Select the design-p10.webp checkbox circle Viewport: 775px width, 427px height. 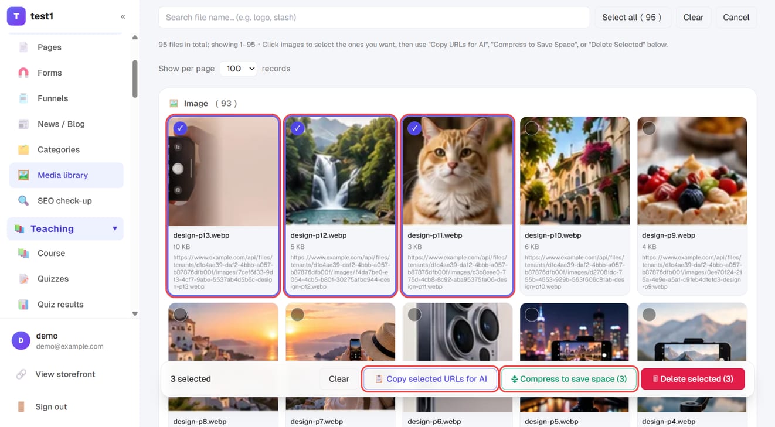pos(532,128)
